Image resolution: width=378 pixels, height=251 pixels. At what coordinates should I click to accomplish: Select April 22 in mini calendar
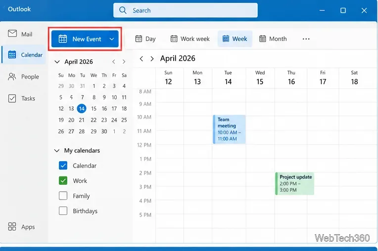point(94,120)
